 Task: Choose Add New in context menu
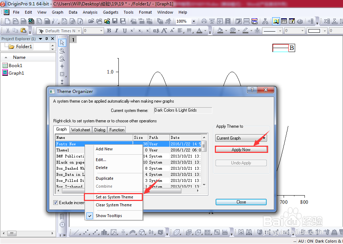113,149
